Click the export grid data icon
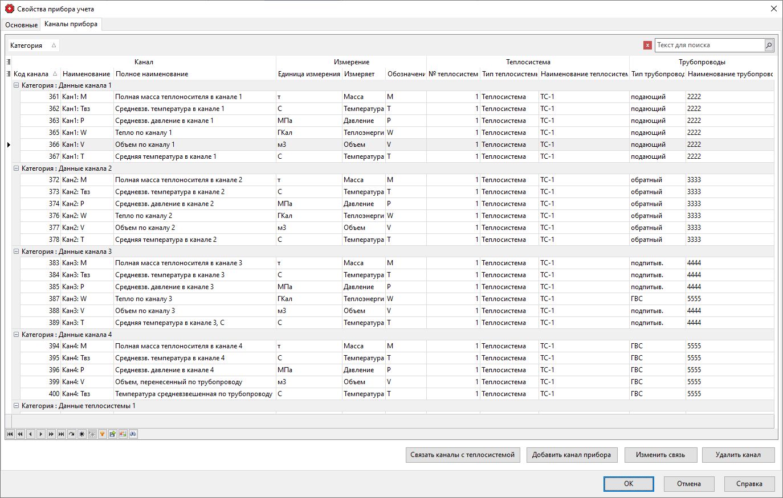Image resolution: width=783 pixels, height=498 pixels. pos(112,434)
